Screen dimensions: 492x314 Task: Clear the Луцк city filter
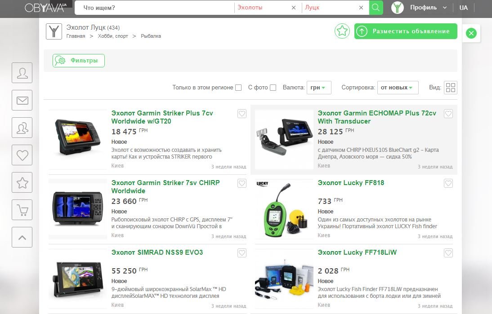click(x=361, y=8)
